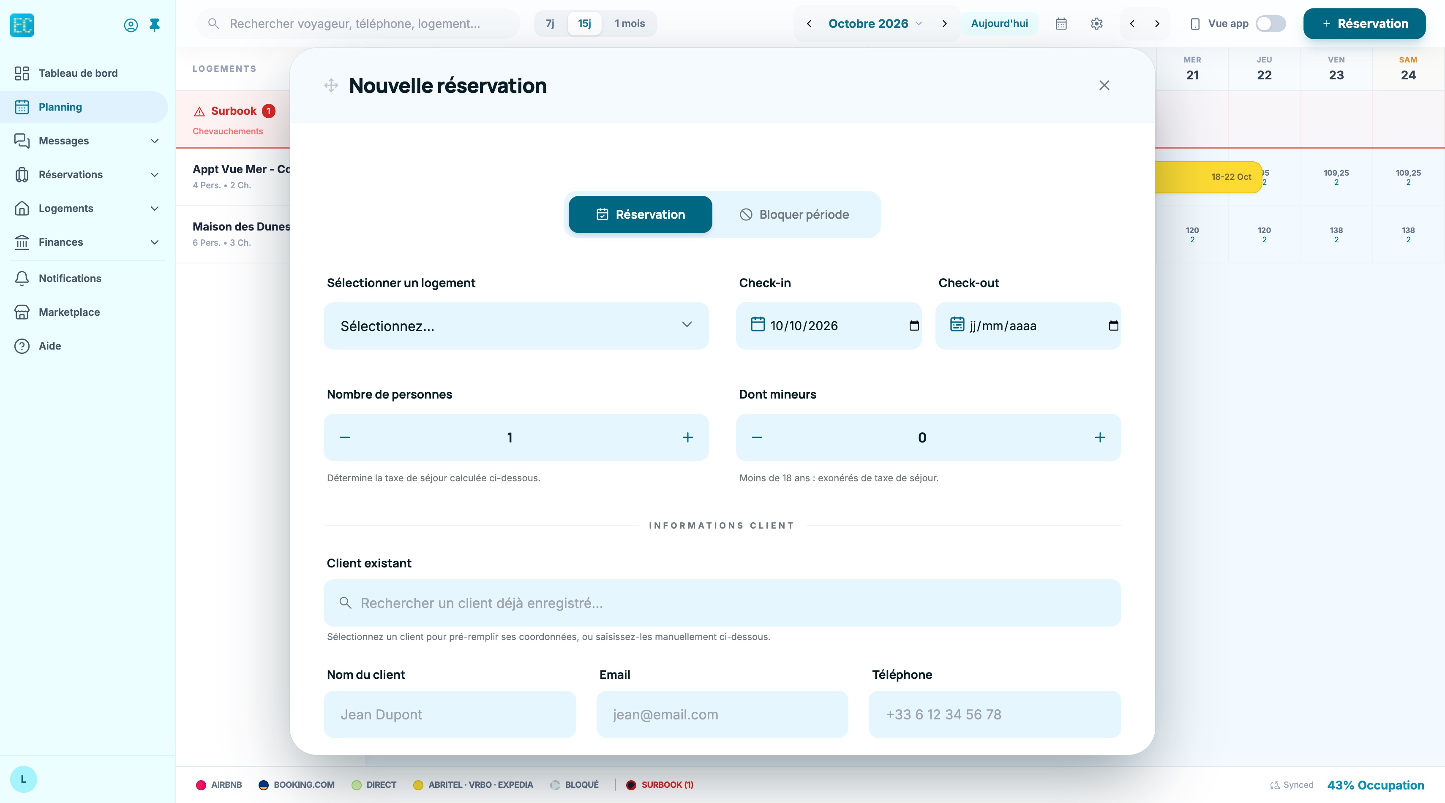This screenshot has width=1445, height=803.
Task: Open the Check-in calendar picker icon
Action: [914, 326]
